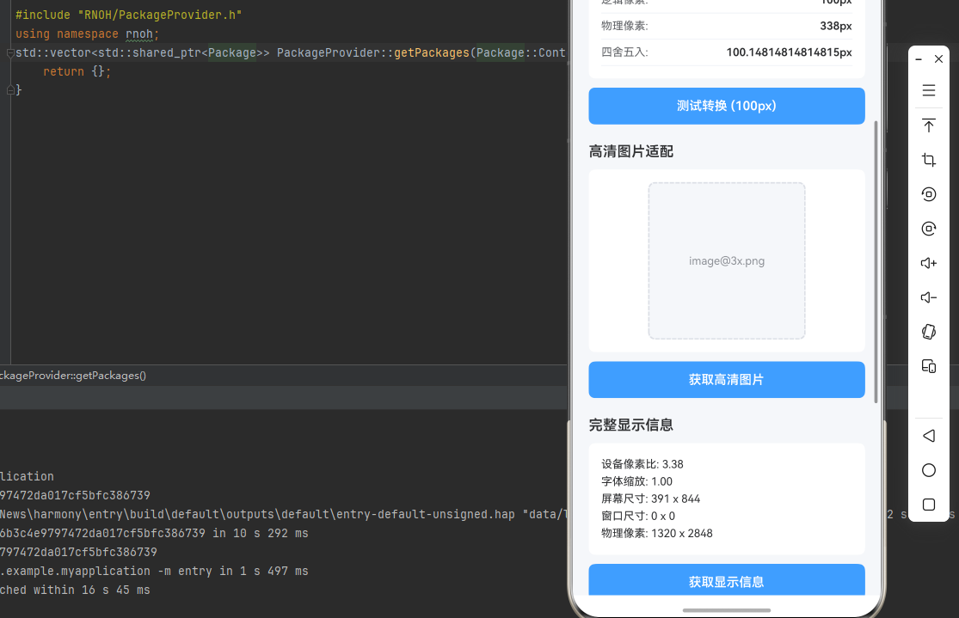Click the 设备像素比: 3.38 line
The width and height of the screenshot is (959, 618).
[x=642, y=464]
